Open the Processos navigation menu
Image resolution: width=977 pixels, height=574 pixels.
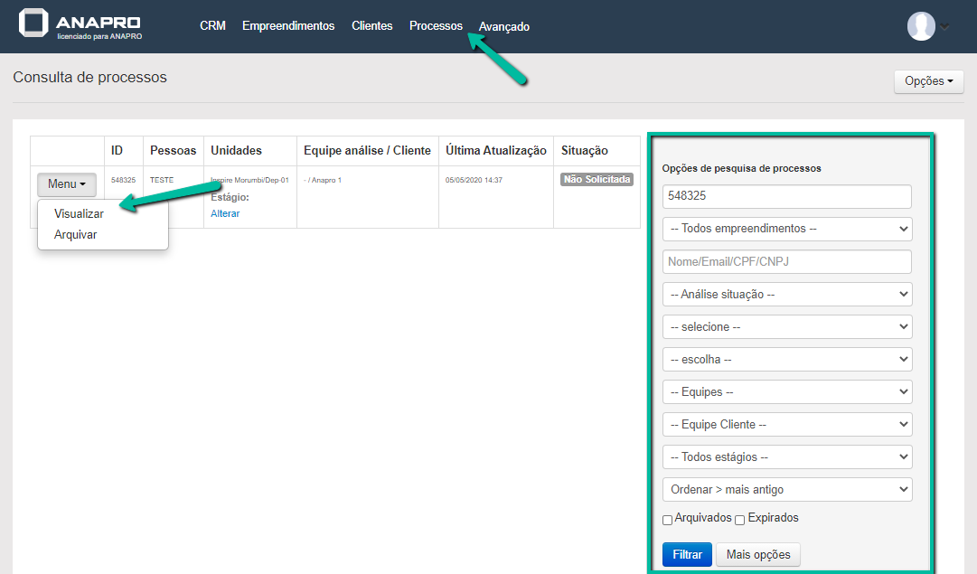(x=436, y=26)
